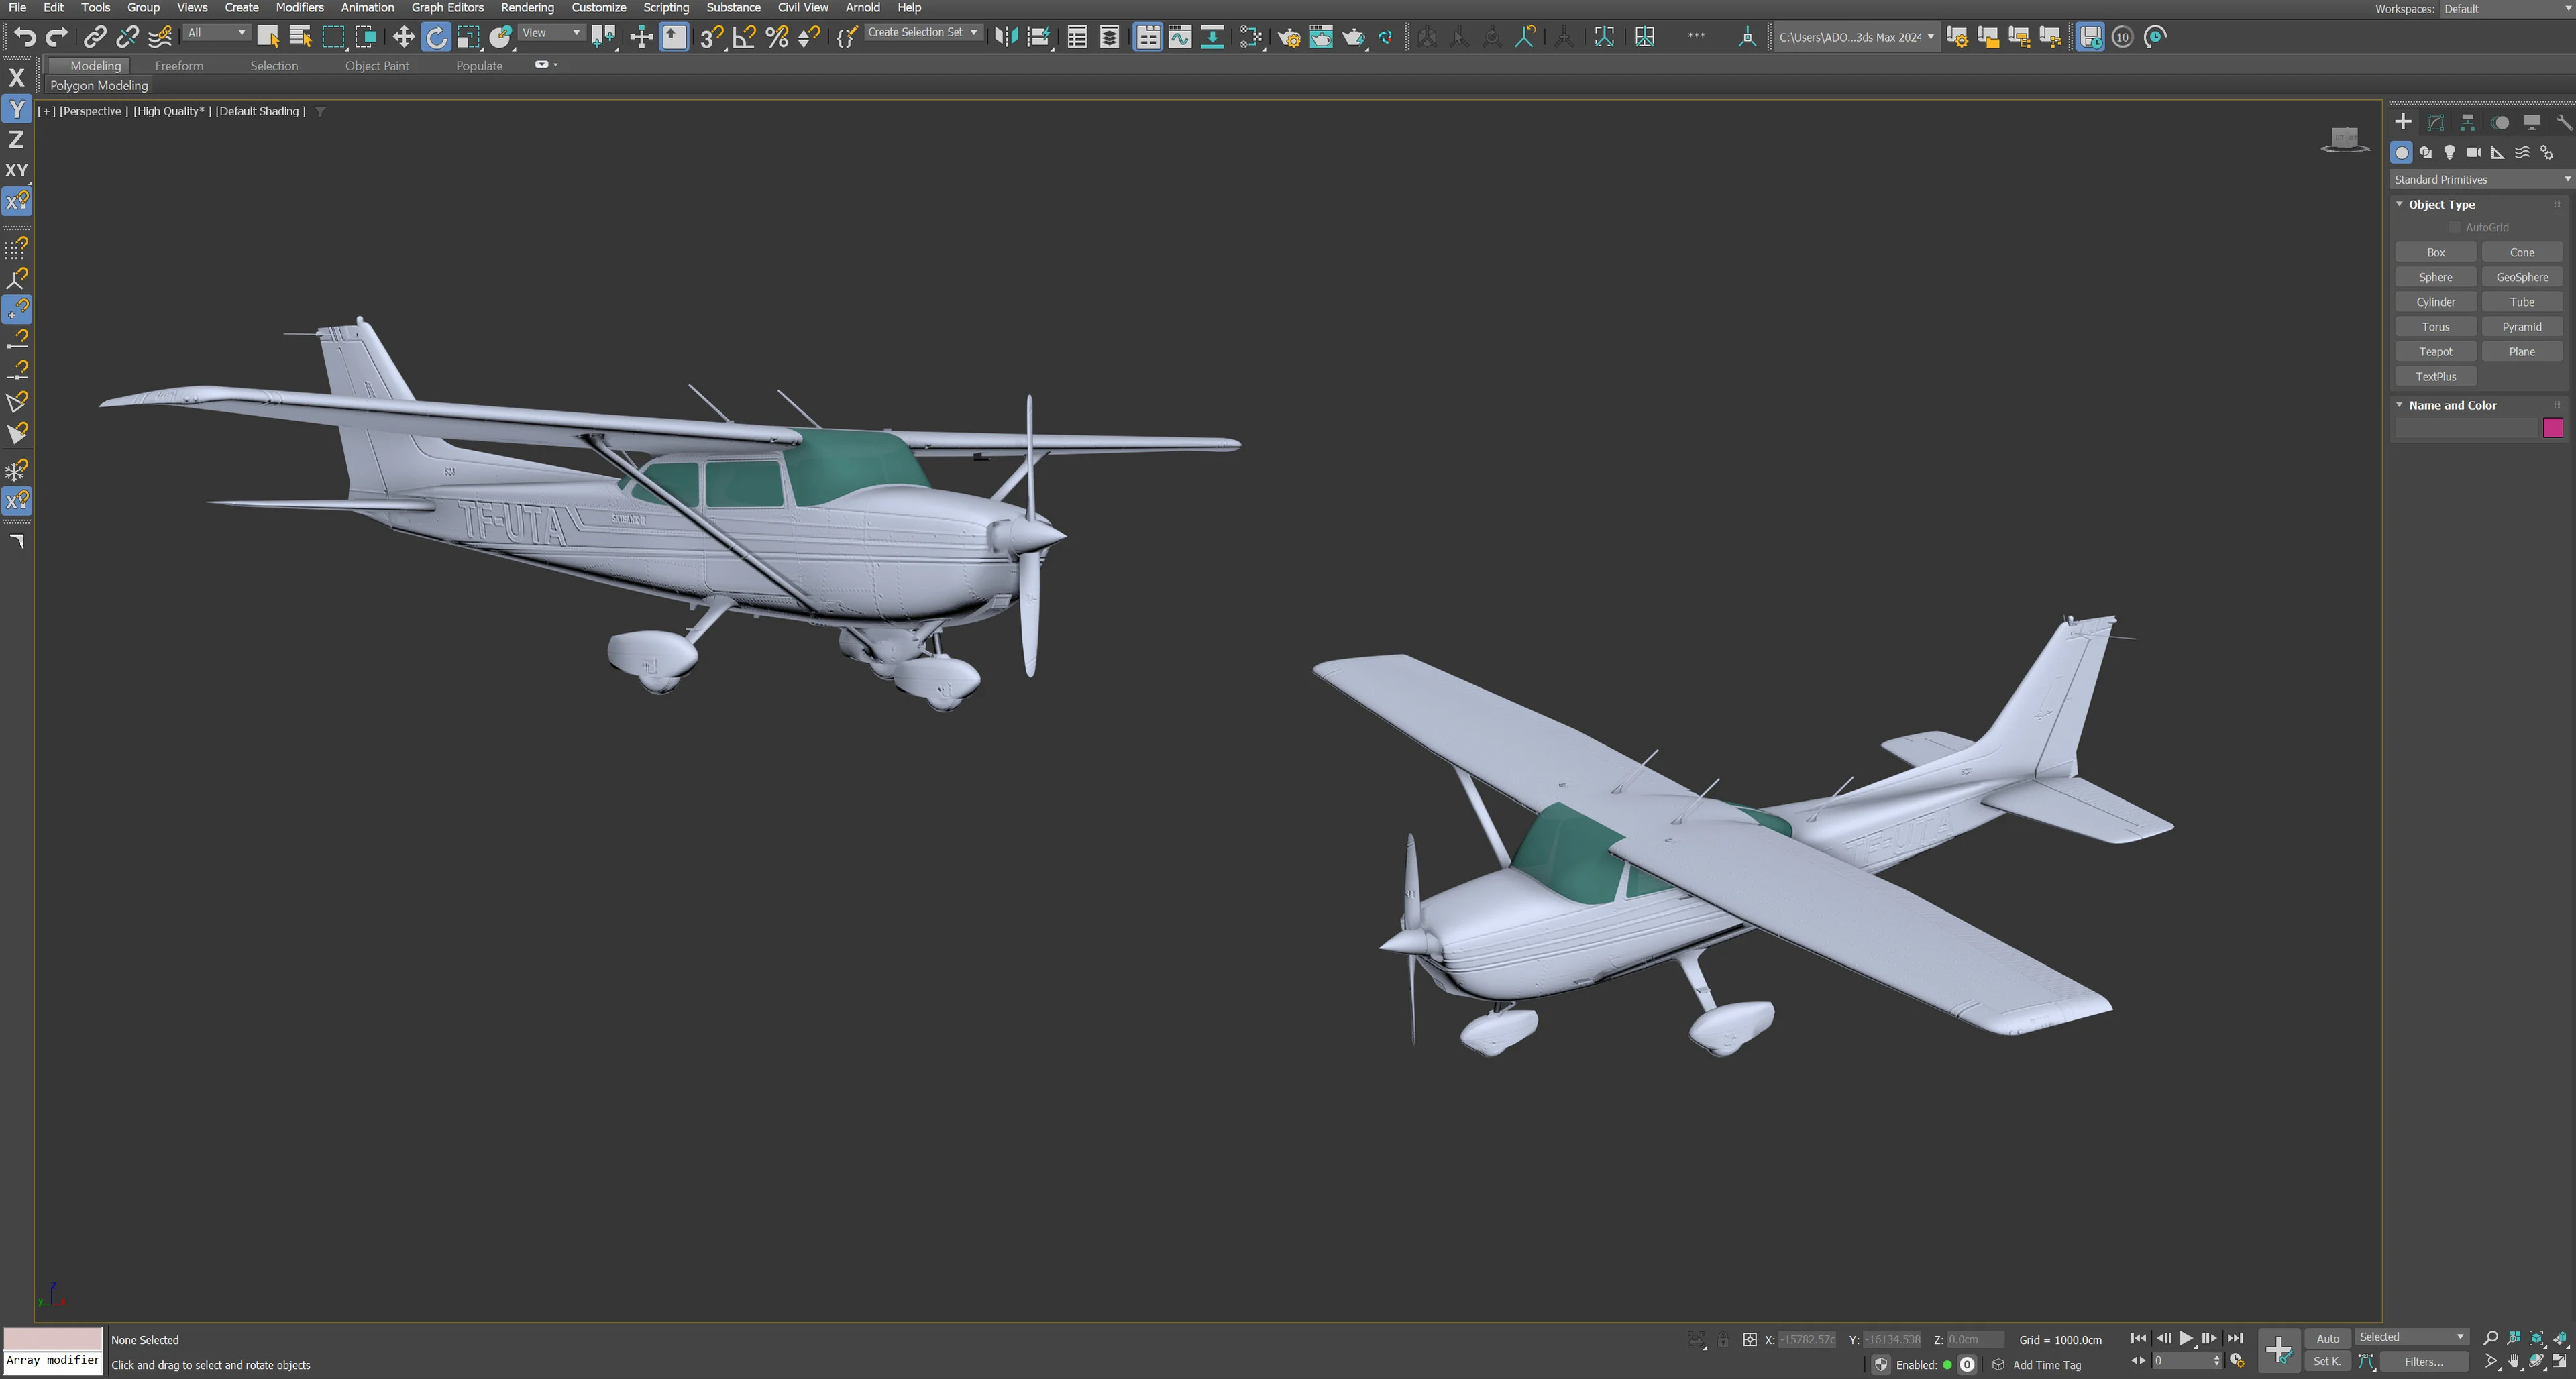Click the Undo arrow icon
The width and height of the screenshot is (2576, 1379).
click(25, 37)
